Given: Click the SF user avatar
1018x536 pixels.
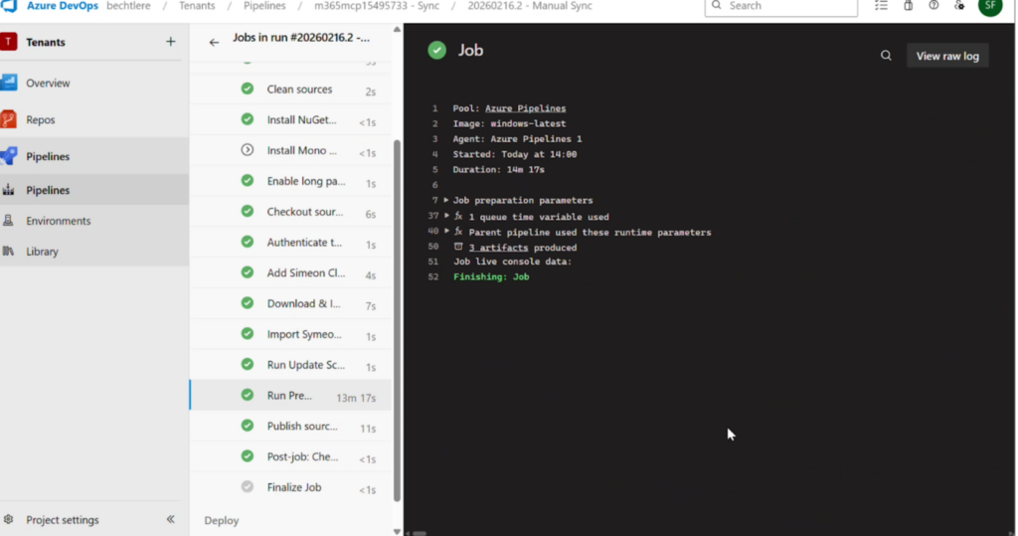Looking at the screenshot, I should point(989,6).
